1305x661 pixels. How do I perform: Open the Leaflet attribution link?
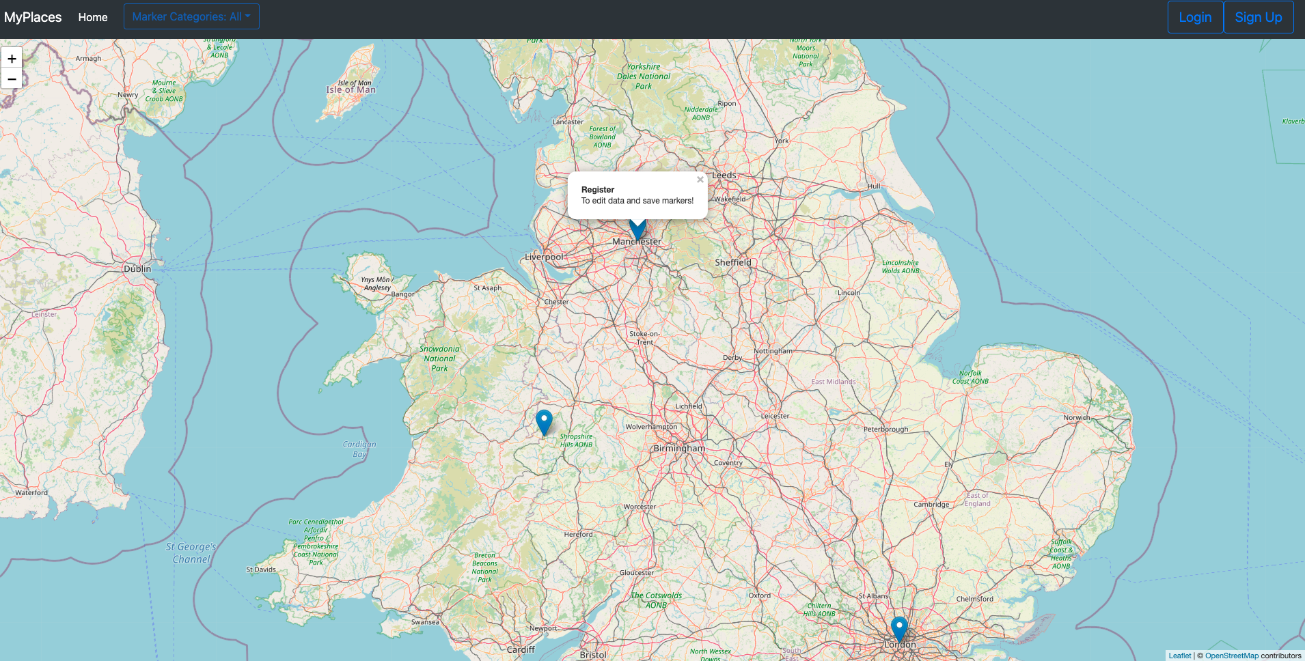pyautogui.click(x=1179, y=656)
